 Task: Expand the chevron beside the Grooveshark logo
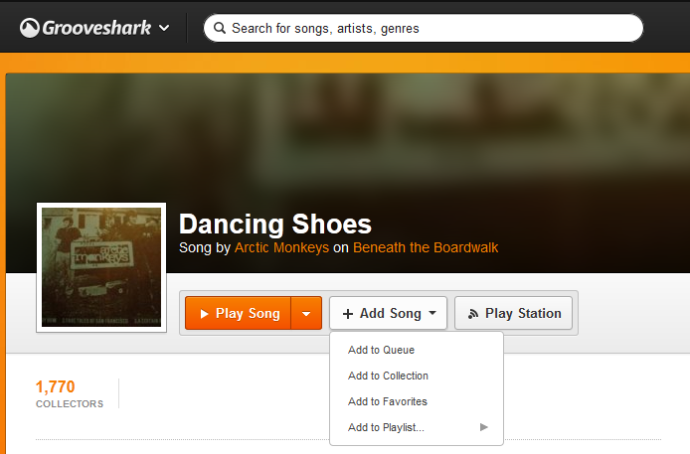coord(163,28)
